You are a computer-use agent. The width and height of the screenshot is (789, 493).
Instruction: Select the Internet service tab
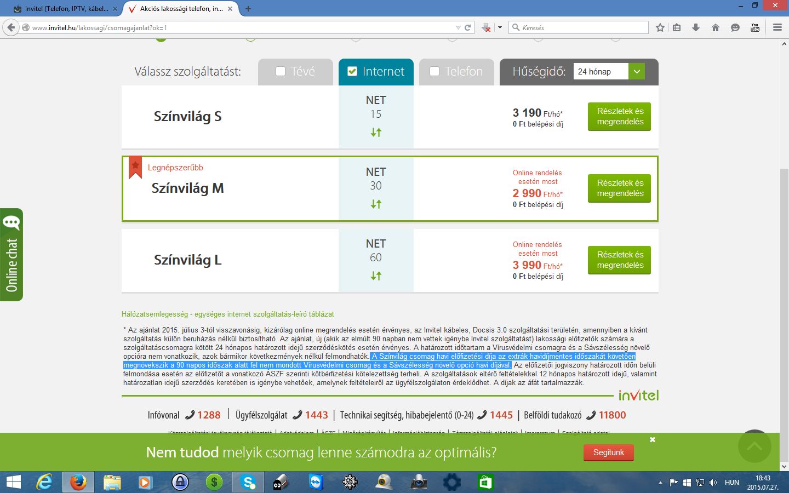click(376, 72)
